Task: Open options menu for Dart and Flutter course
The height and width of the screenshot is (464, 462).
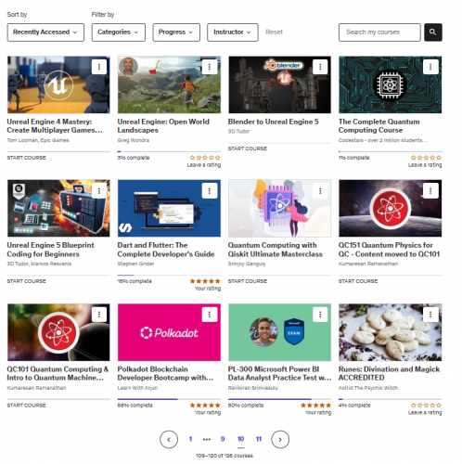Action: 210,191
